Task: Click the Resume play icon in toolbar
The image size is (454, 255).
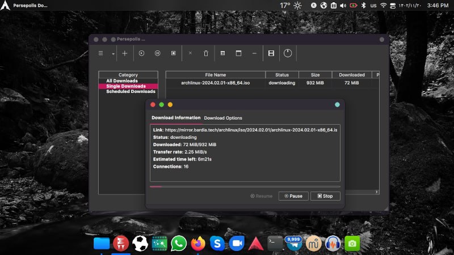Action: click(141, 53)
